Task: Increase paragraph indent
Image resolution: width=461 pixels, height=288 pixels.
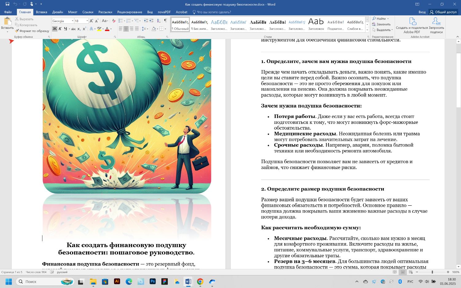Action: [152, 21]
